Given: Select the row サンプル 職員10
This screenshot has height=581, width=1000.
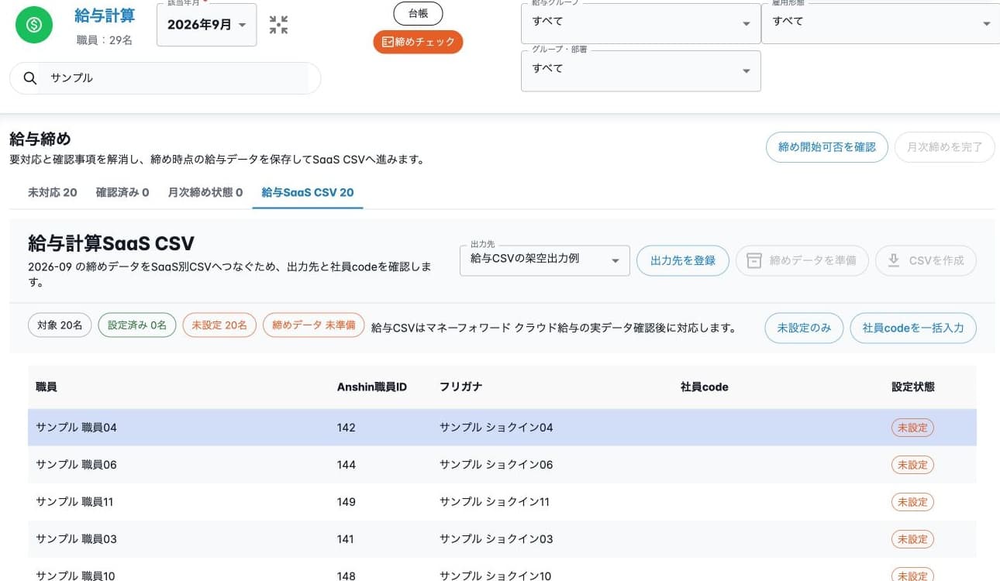Looking at the screenshot, I should pyautogui.click(x=502, y=571).
